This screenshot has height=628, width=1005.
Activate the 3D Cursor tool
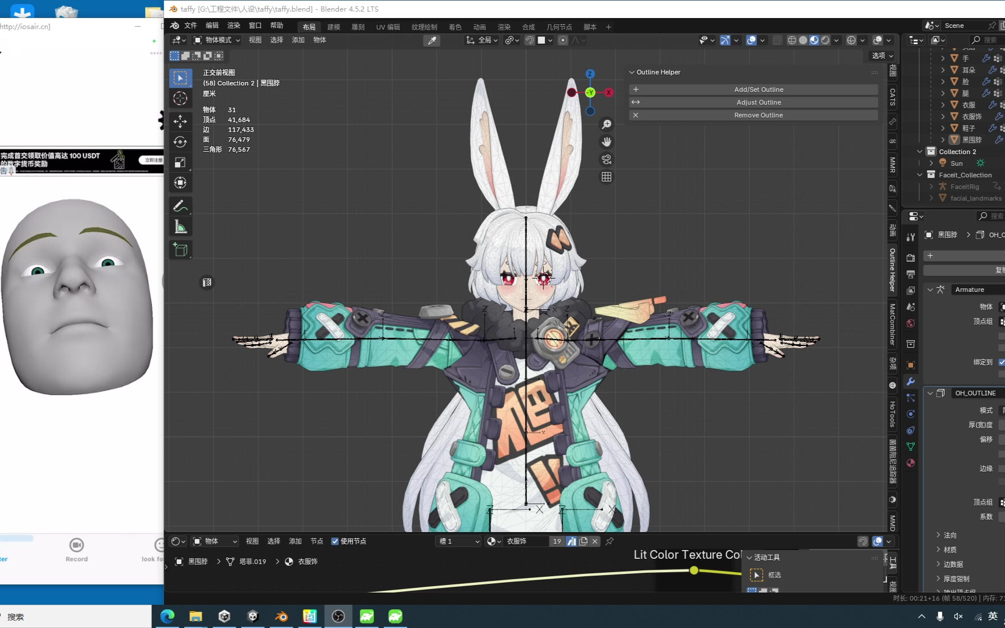coord(180,99)
